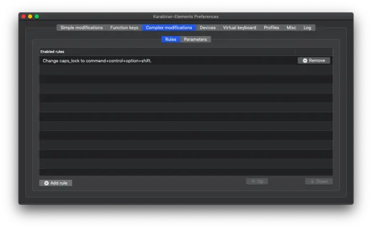Go to the Virtual keyboard tab

tap(240, 28)
